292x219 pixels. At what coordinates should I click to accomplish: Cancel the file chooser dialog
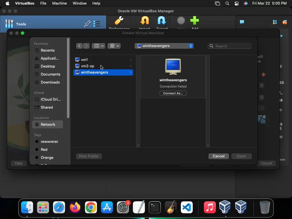[219, 156]
